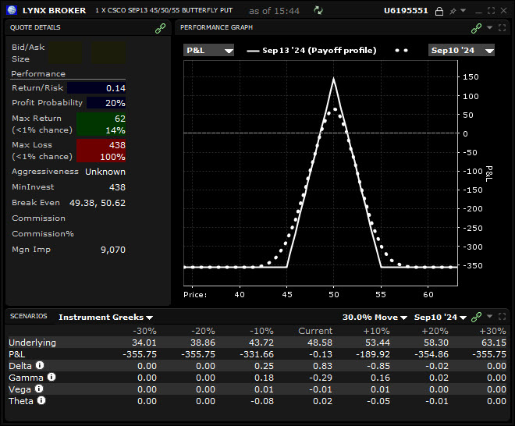Click the info icon next to Gamma
Viewport: 515px width, 426px height.
51,377
